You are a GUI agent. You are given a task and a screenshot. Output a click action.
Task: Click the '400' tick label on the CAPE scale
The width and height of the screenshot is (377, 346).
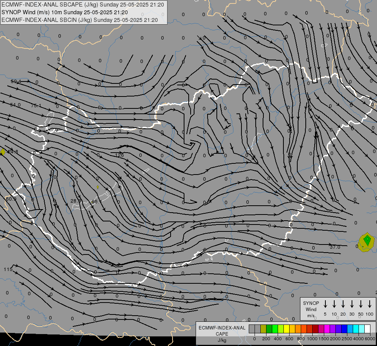click(278, 339)
